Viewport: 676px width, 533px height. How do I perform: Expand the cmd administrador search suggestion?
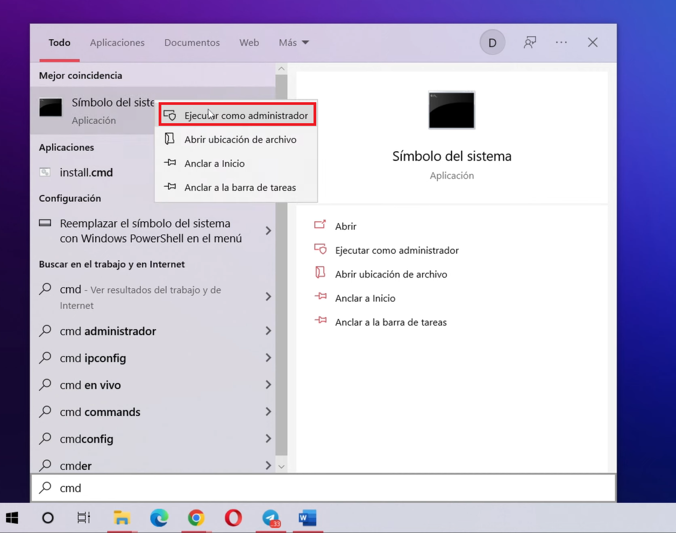(x=268, y=331)
